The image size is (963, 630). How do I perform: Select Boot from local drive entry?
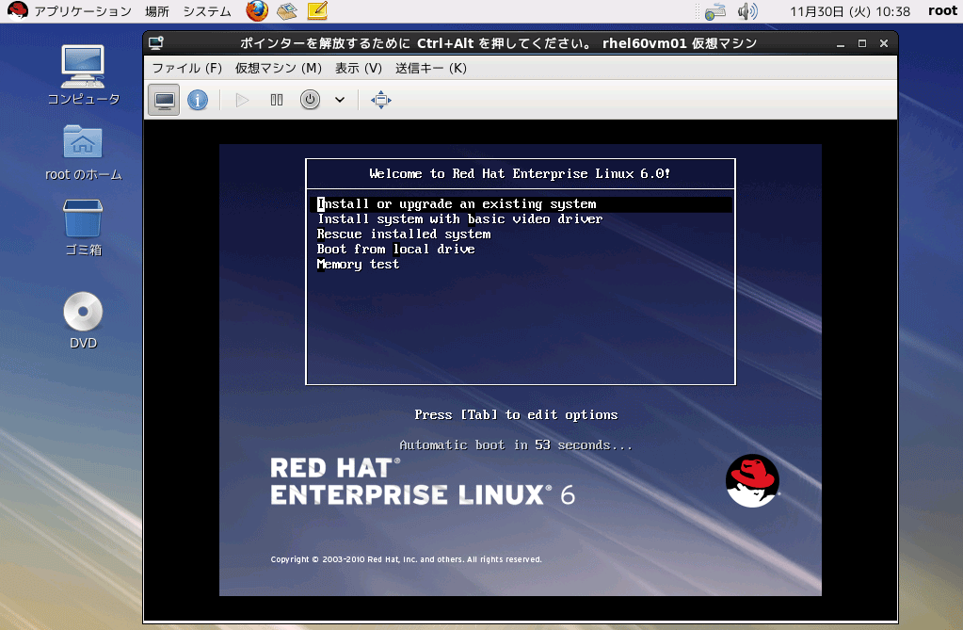tap(395, 249)
